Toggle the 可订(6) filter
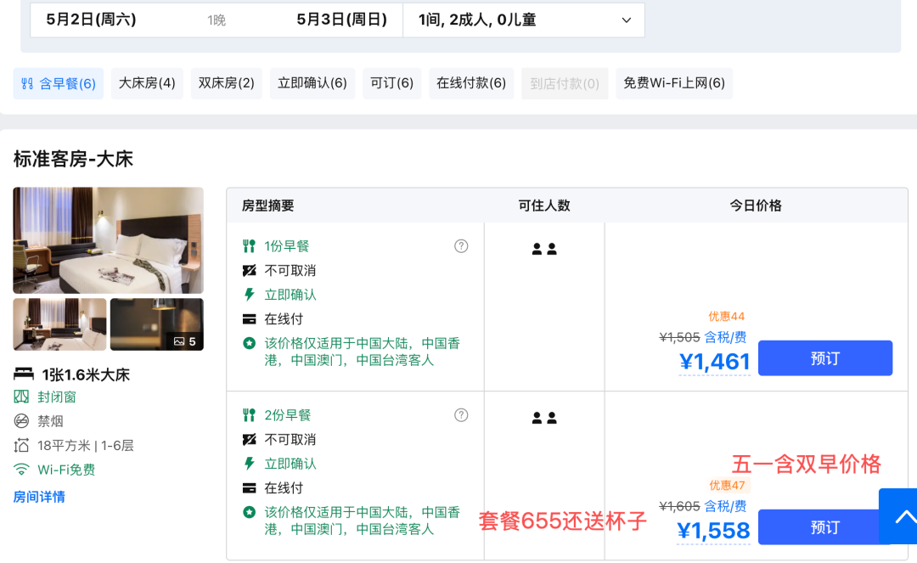The height and width of the screenshot is (563, 917). pyautogui.click(x=391, y=83)
